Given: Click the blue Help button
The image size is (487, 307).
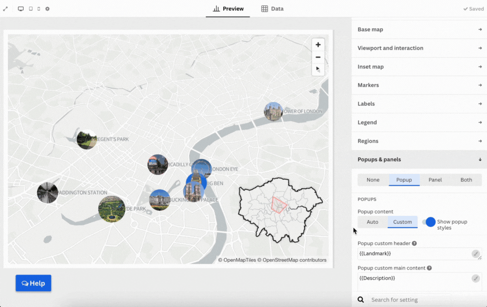Looking at the screenshot, I should pyautogui.click(x=33, y=283).
